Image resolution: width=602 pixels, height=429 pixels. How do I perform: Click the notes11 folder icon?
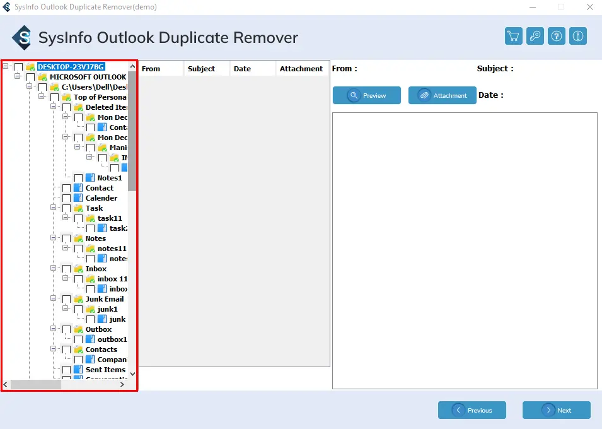pos(90,249)
